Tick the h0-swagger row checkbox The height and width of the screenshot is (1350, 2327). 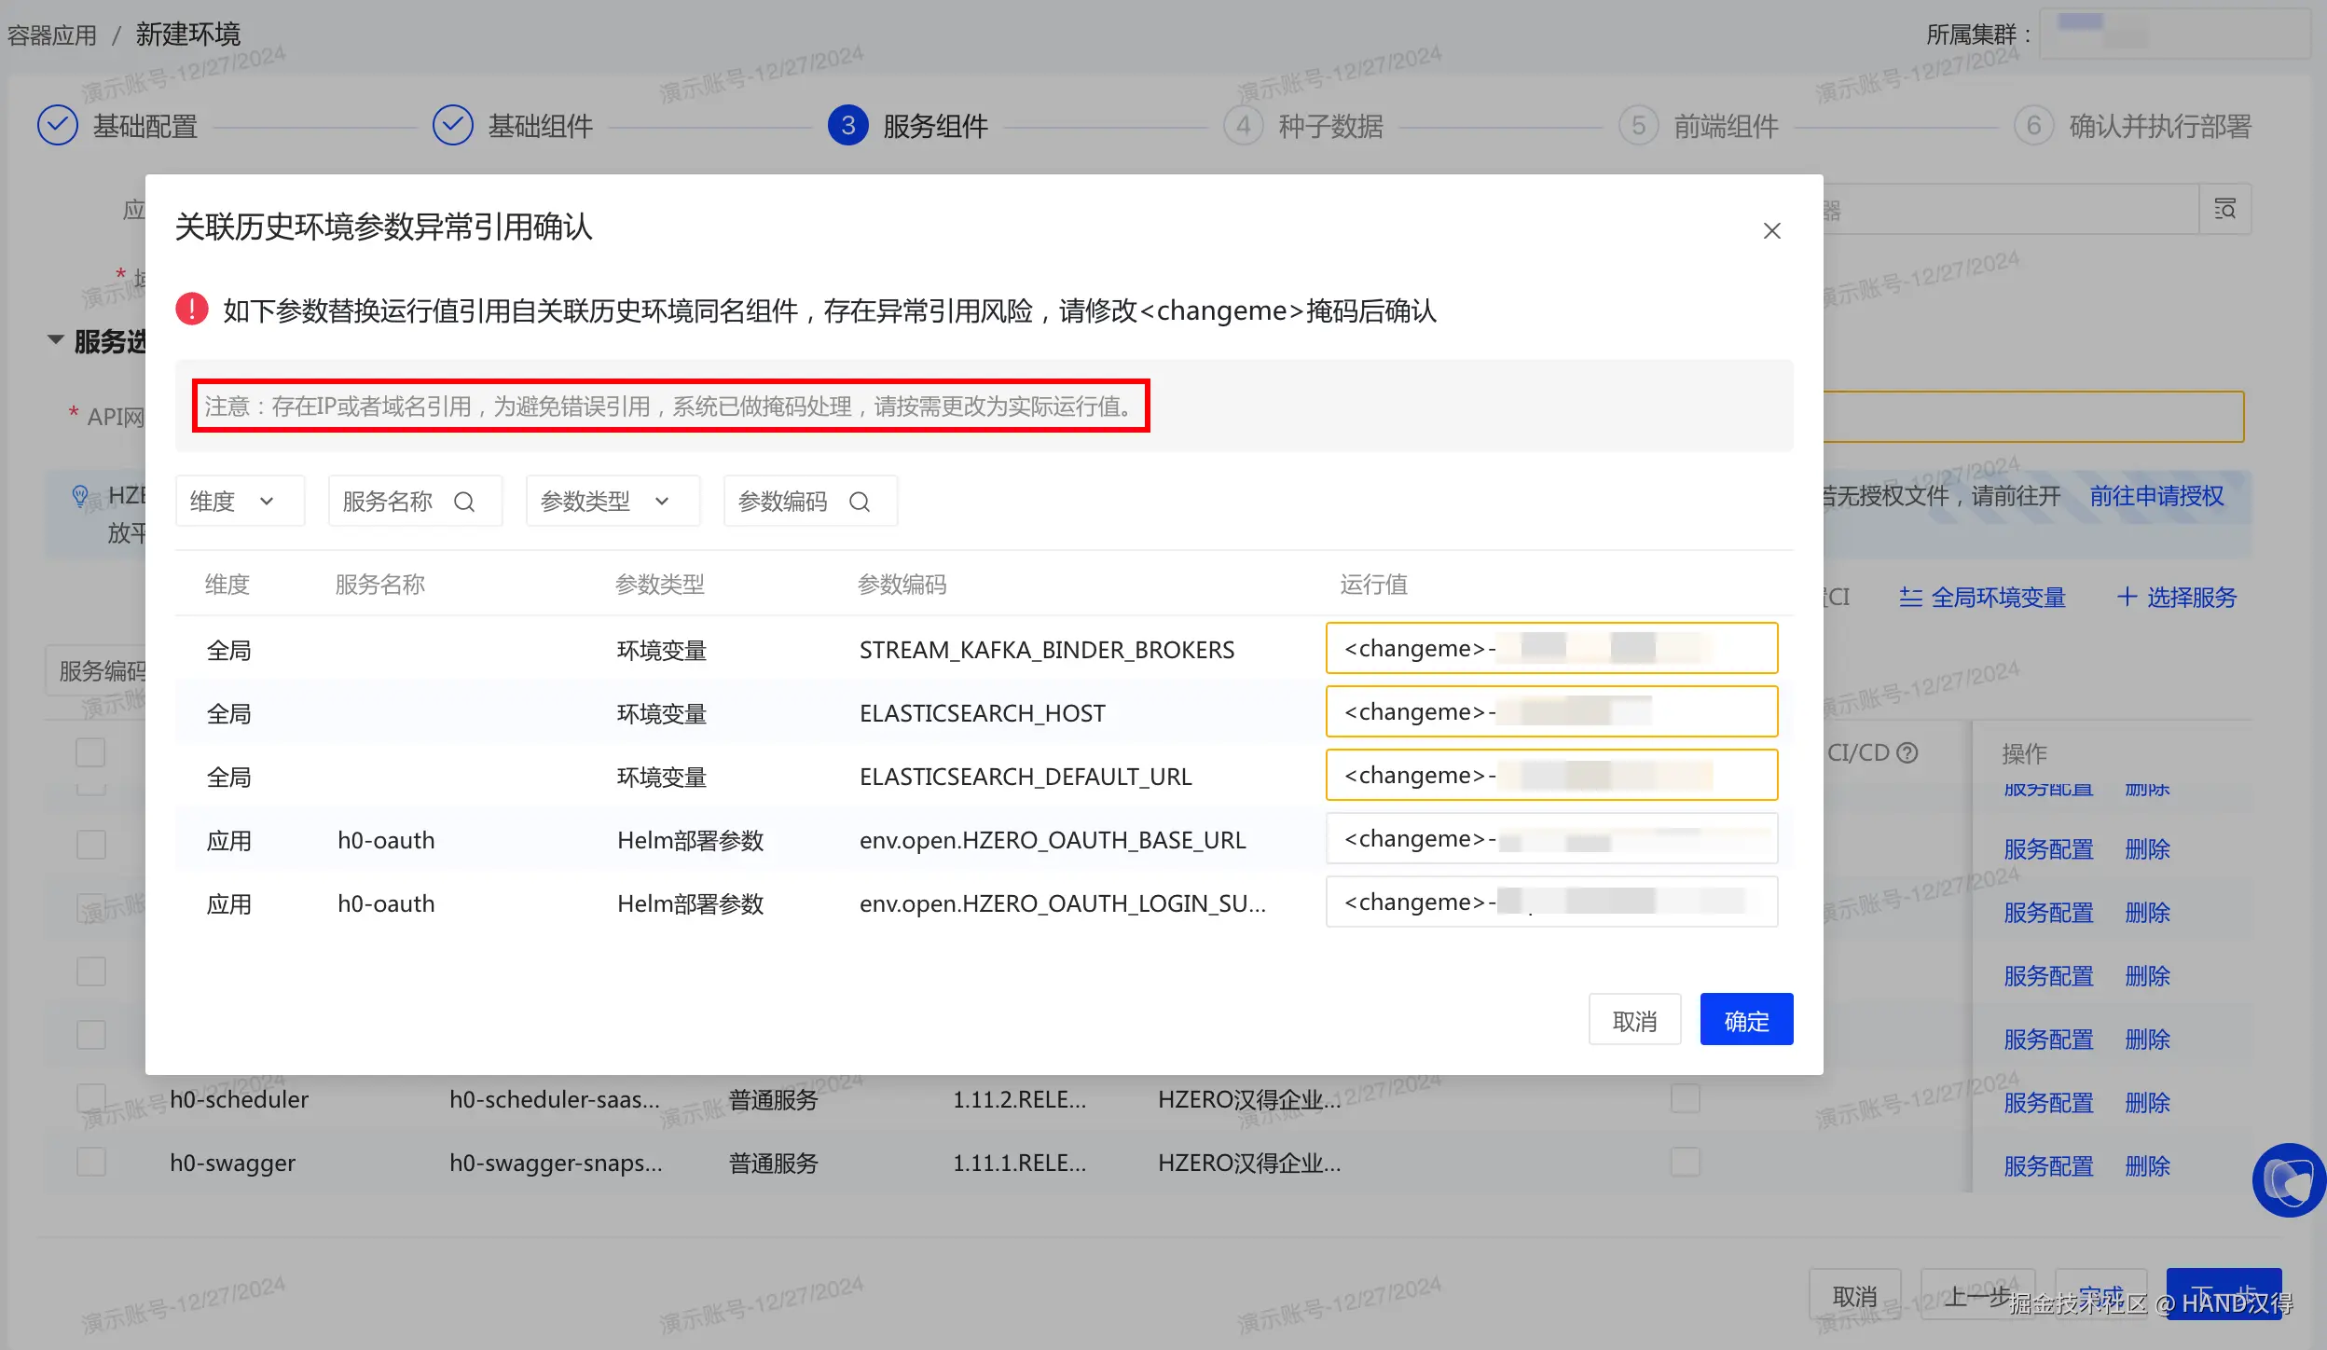91,1162
